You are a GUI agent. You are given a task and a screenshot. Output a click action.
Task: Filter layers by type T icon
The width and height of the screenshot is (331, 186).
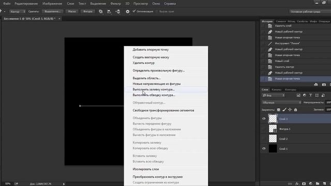coord(310,95)
